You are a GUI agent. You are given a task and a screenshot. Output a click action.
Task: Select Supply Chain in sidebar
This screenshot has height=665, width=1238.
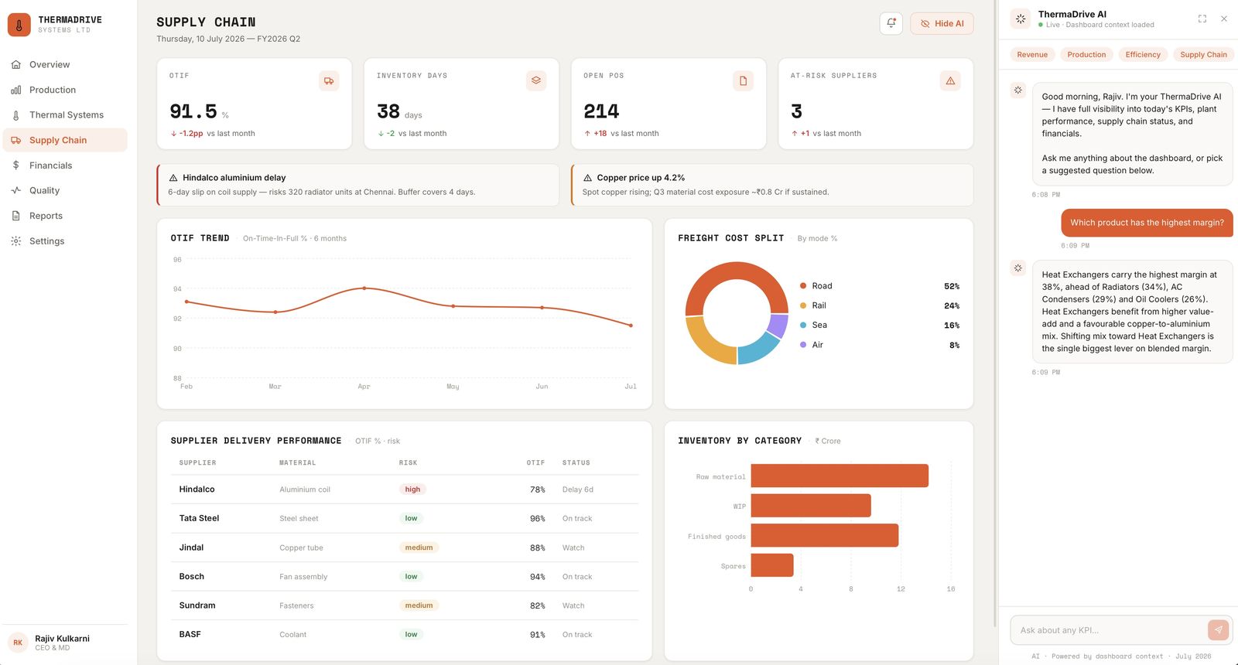tap(65, 140)
